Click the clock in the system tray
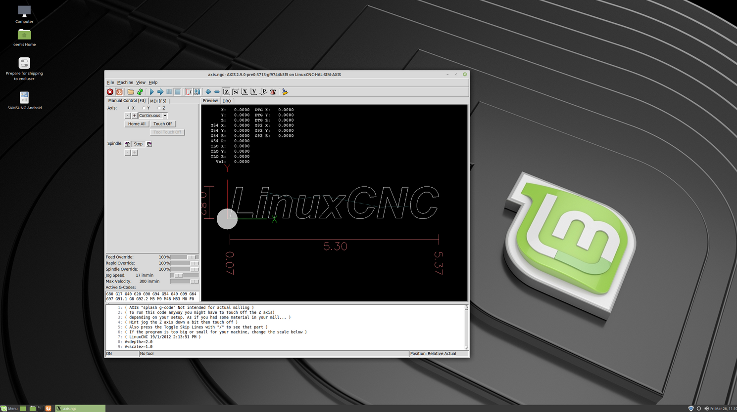Screen dimensions: 737x412 click(x=724, y=409)
